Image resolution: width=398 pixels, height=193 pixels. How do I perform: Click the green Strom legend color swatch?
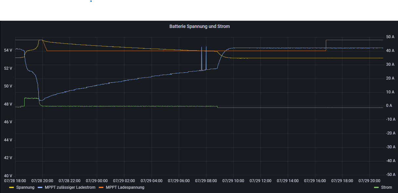[x=377, y=187]
